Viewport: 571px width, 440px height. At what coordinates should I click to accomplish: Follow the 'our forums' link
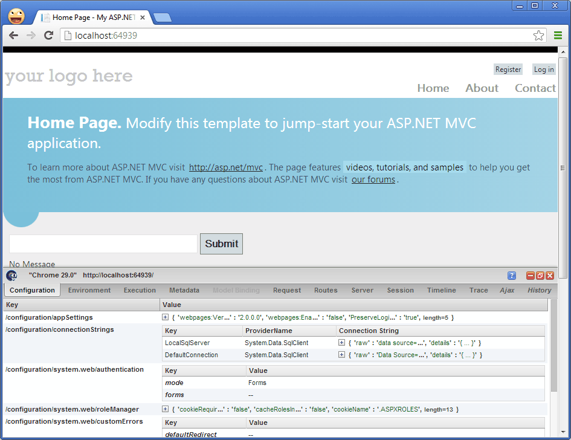point(373,180)
